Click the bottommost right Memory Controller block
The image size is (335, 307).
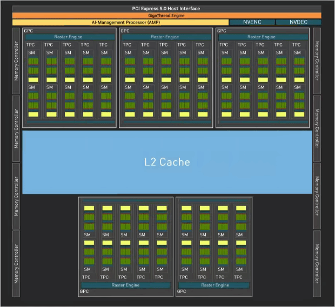point(317,264)
